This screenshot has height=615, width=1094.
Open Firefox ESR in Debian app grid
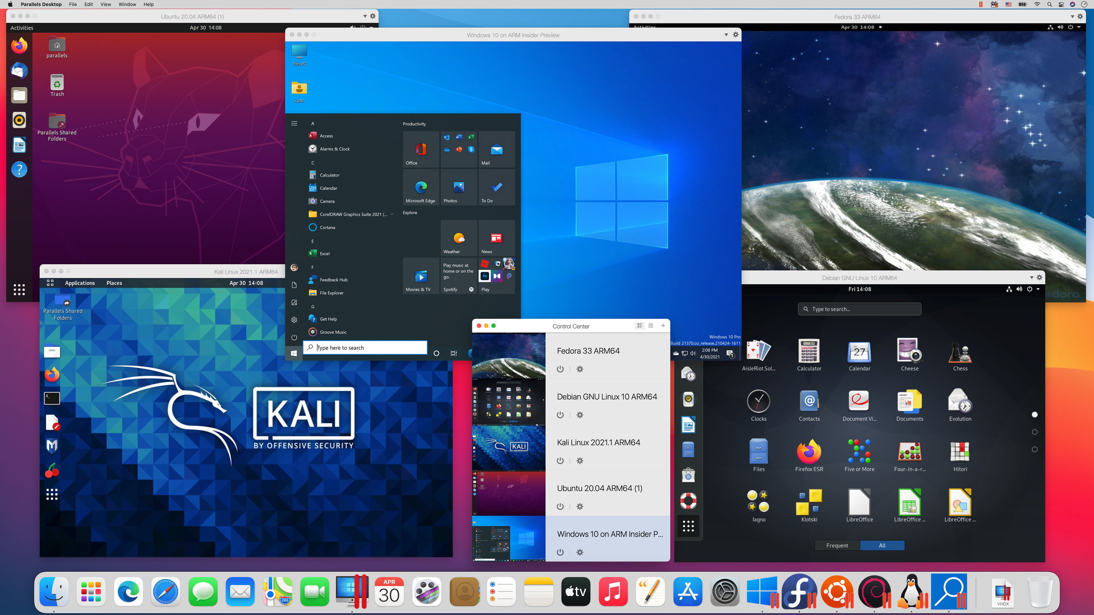[809, 456]
